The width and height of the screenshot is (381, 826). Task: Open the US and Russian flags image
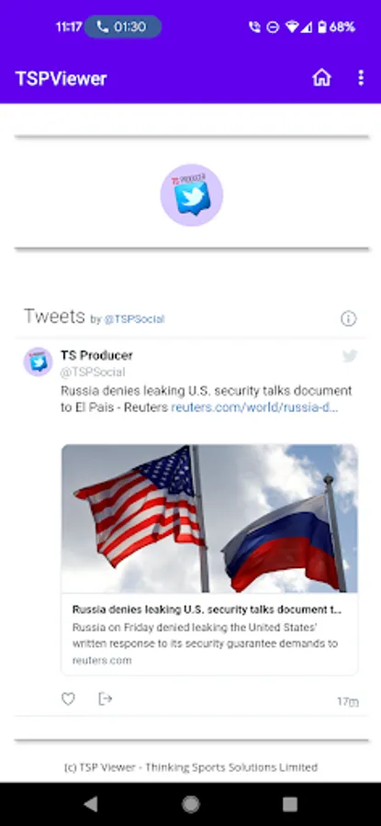[209, 519]
